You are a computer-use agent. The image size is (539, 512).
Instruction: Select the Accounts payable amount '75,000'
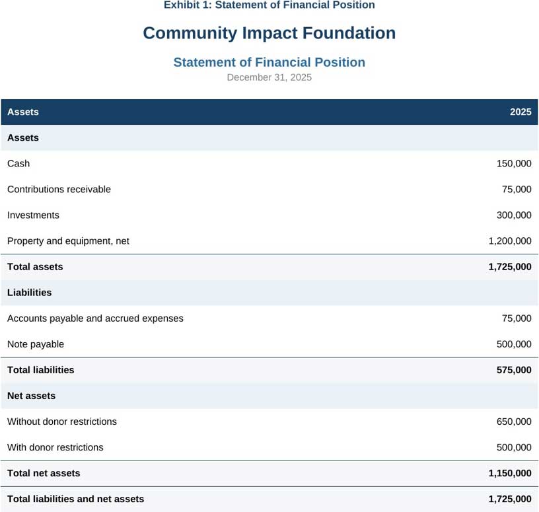click(x=517, y=318)
